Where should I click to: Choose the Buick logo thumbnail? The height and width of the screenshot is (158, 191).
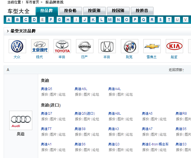tap(130, 46)
